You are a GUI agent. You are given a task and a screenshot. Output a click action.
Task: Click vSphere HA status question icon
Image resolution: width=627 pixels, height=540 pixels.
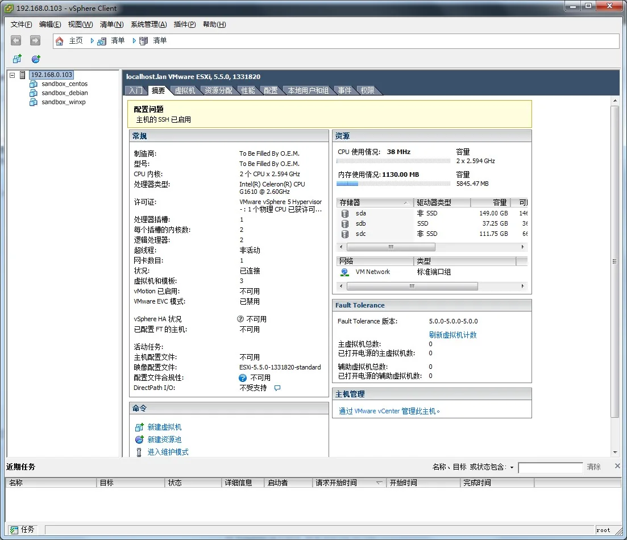pos(240,319)
